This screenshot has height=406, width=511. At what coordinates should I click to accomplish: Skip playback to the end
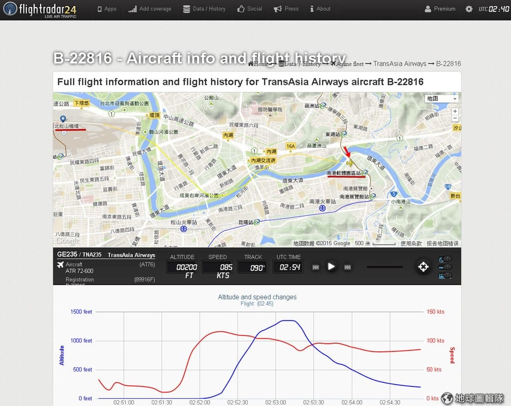pyautogui.click(x=347, y=267)
